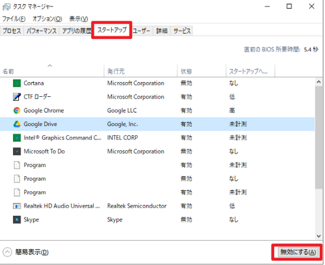325x265 pixels.
Task: Open the ファイル(F) menu
Action: (x=13, y=19)
